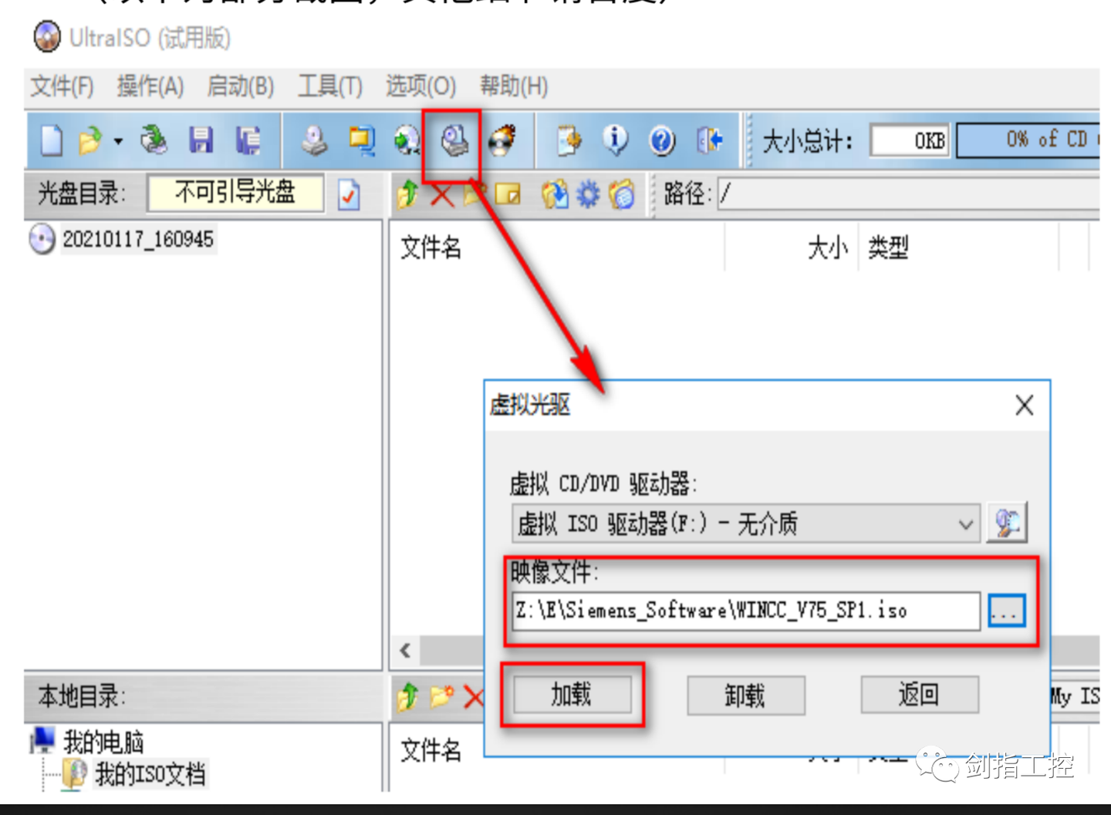
Task: Click the 0% of CD capacity bar
Action: [1028, 140]
